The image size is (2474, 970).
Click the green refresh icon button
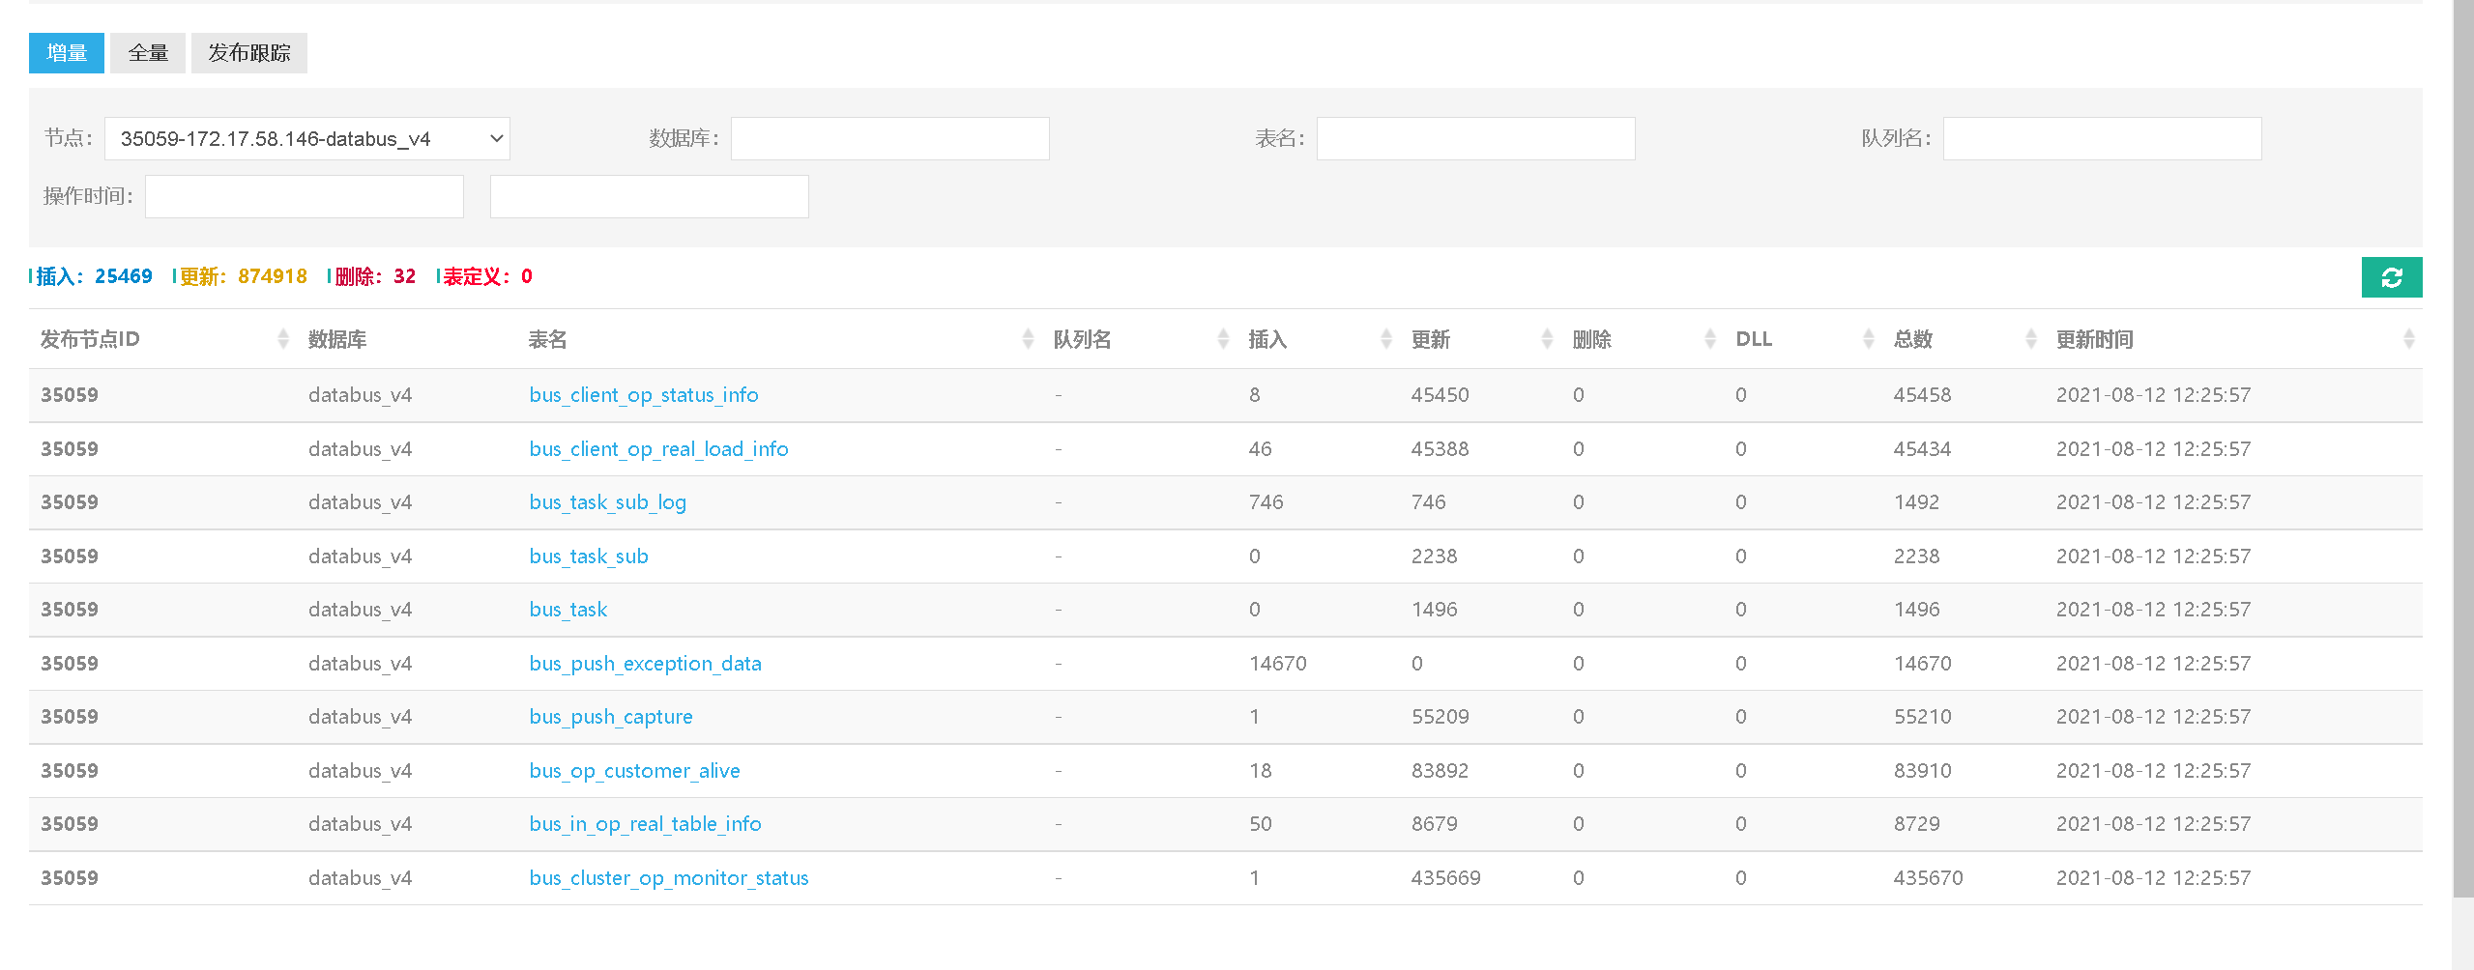[2391, 277]
